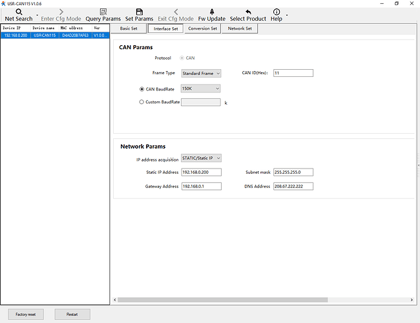Click the Exit Cfg Mode arrow icon
The height and width of the screenshot is (323, 420).
[x=176, y=12]
